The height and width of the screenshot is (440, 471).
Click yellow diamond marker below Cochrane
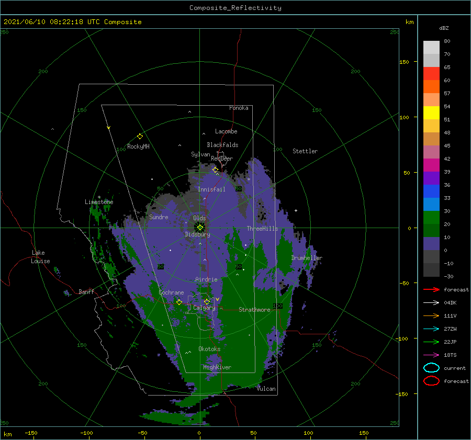pos(180,302)
